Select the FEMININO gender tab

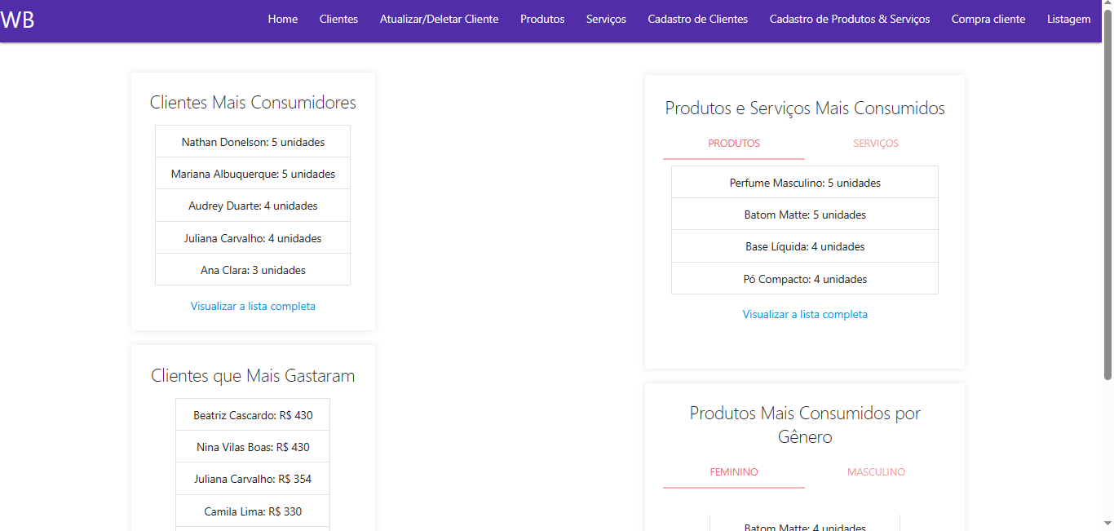tap(734, 472)
